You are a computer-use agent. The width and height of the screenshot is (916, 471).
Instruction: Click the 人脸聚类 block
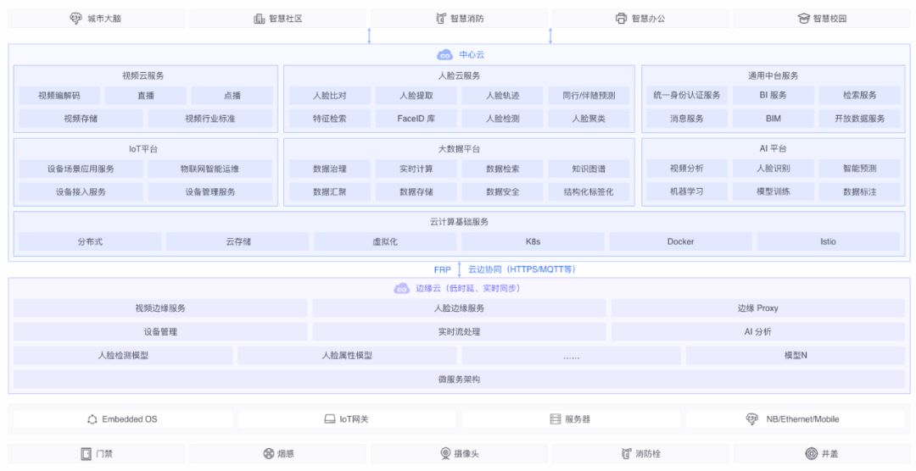(589, 119)
